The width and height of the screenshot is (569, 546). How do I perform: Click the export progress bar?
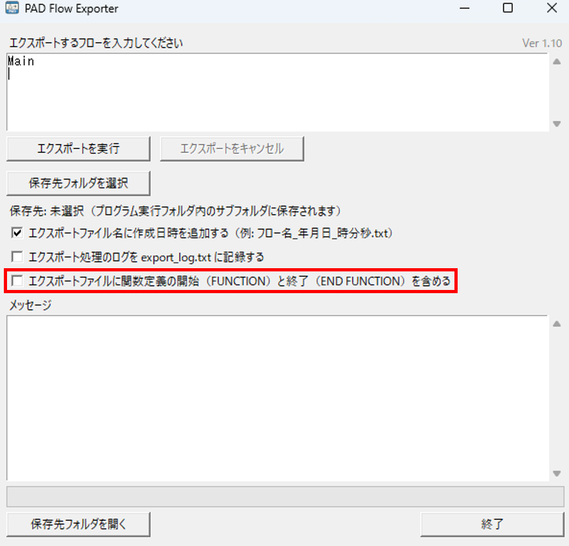[285, 497]
